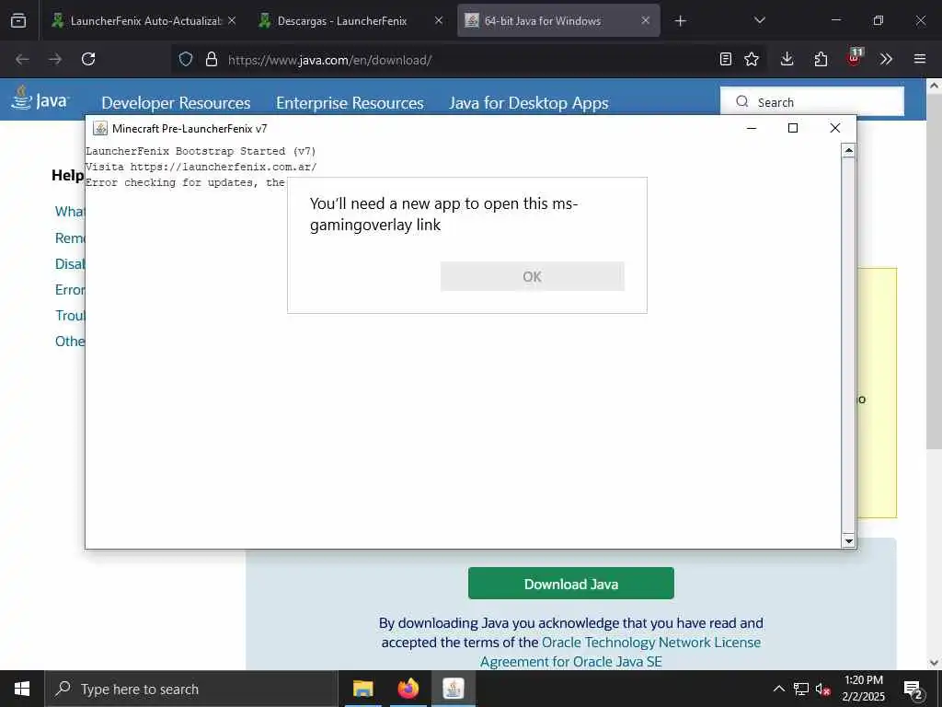Show more tools overflow chevron

click(886, 59)
